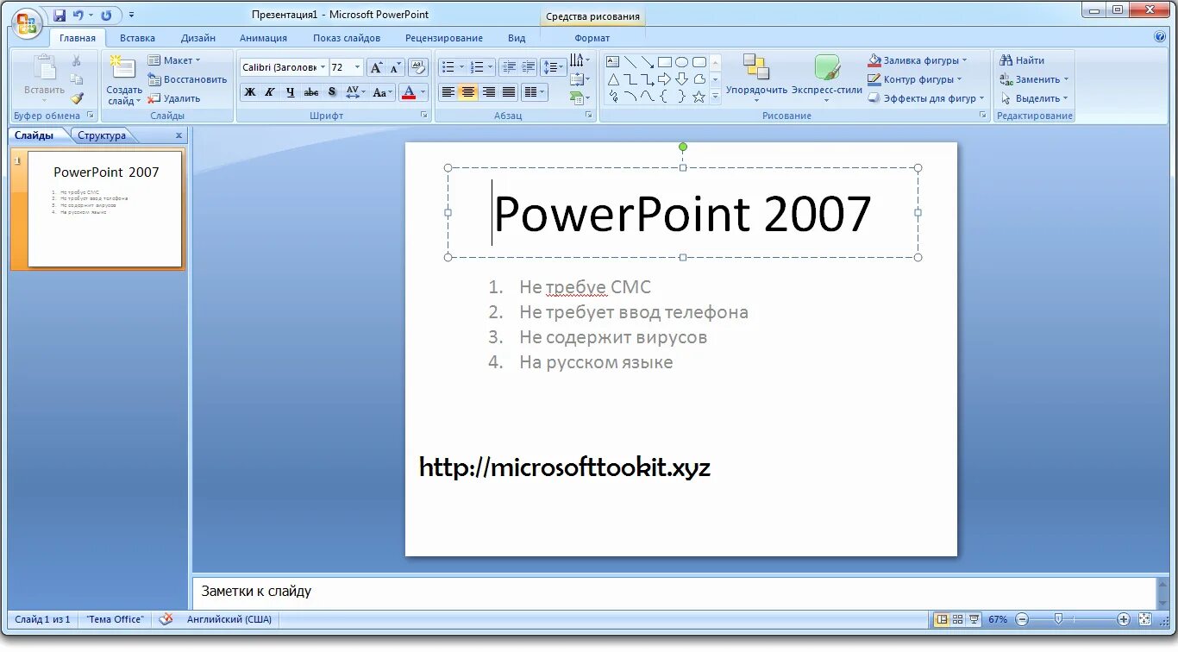The height and width of the screenshot is (652, 1178).
Task: Open Эффекты для фигур dropdown
Action: (926, 98)
